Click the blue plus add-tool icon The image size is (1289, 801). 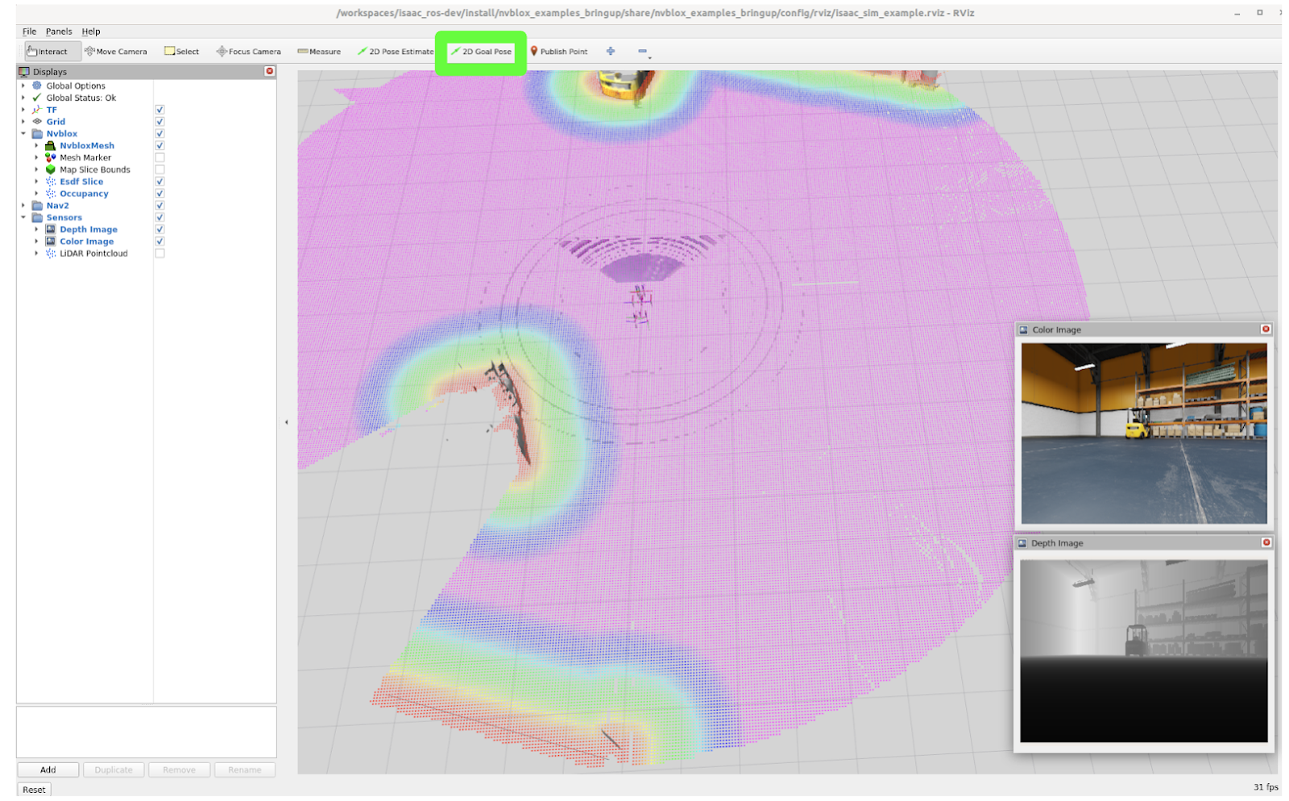pos(611,52)
